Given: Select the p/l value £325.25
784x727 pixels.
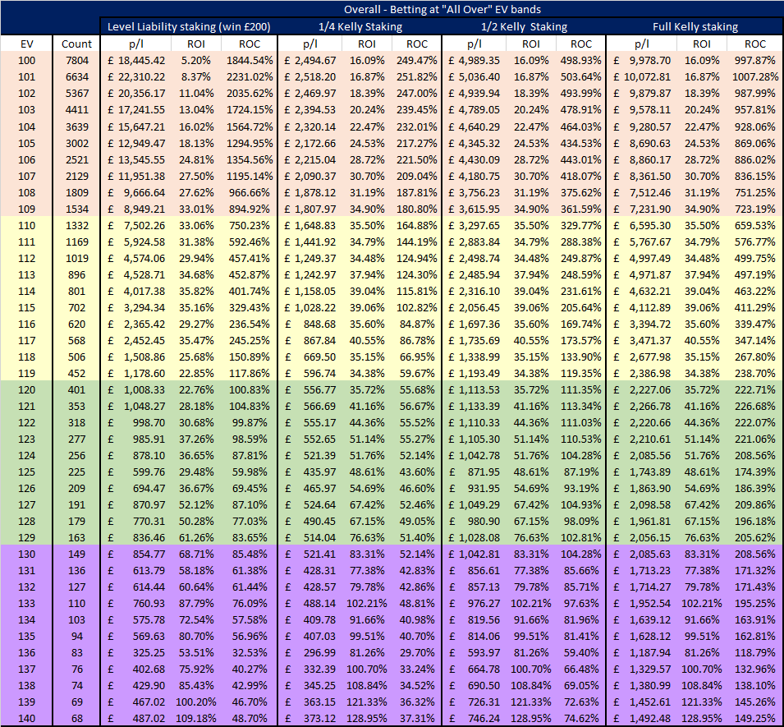Looking at the screenshot, I should tap(136, 653).
